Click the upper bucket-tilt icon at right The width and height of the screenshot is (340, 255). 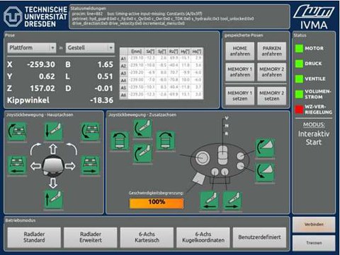point(265,148)
